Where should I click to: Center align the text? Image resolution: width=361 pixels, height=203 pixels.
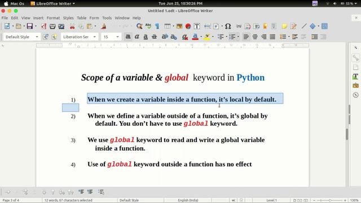255,37
